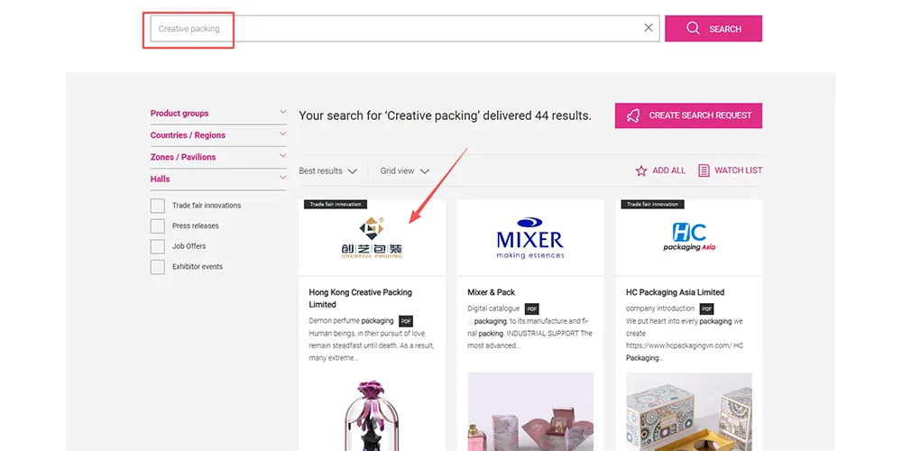902x451 pixels.
Task: Focus the Creative packing search input
Action: [397, 29]
